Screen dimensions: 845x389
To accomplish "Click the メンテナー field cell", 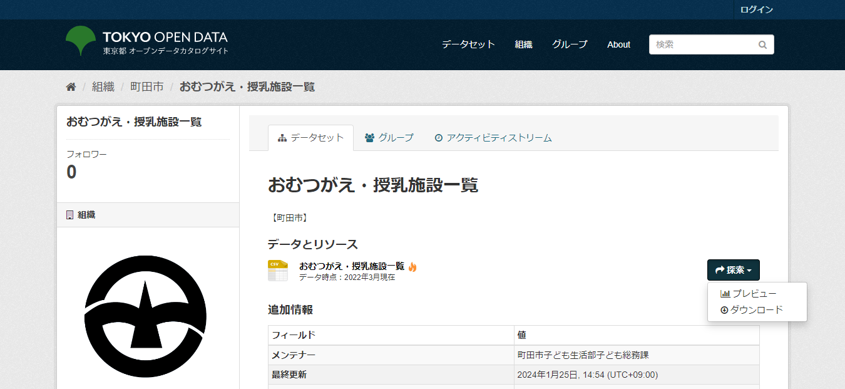I will [391, 355].
